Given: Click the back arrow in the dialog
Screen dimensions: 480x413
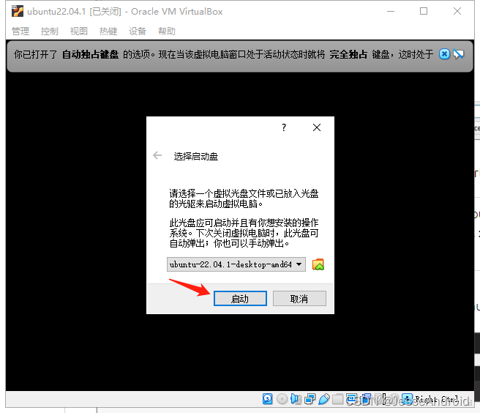Looking at the screenshot, I should pos(157,155).
